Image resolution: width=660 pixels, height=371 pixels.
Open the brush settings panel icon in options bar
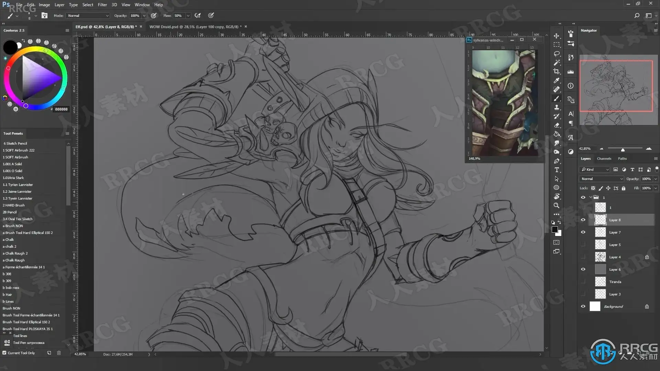[x=44, y=15]
